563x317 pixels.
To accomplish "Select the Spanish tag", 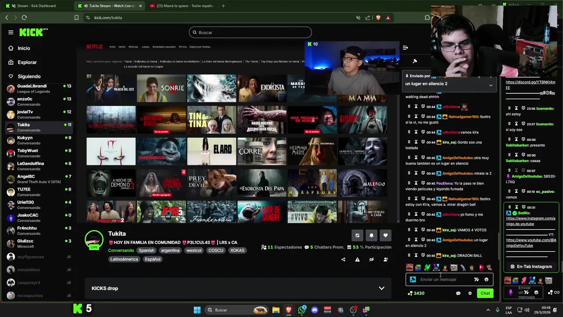I will point(146,250).
